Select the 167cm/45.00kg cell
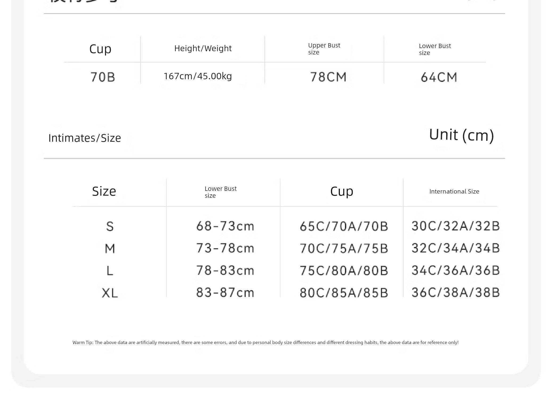The image size is (552, 395). pyautogui.click(x=198, y=76)
